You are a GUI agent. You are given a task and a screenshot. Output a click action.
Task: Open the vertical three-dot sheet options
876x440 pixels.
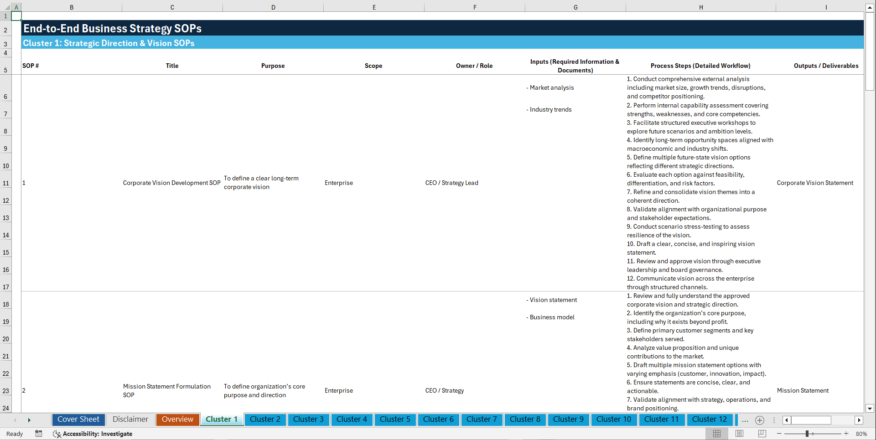[773, 420]
